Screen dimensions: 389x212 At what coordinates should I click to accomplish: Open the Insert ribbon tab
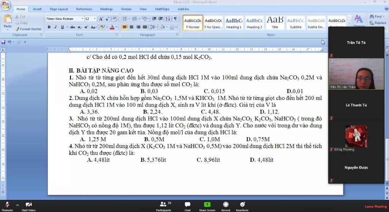pos(37,9)
